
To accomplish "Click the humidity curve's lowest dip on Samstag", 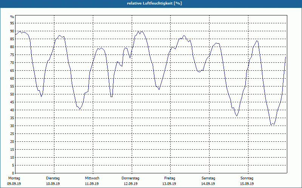I will [237, 116].
